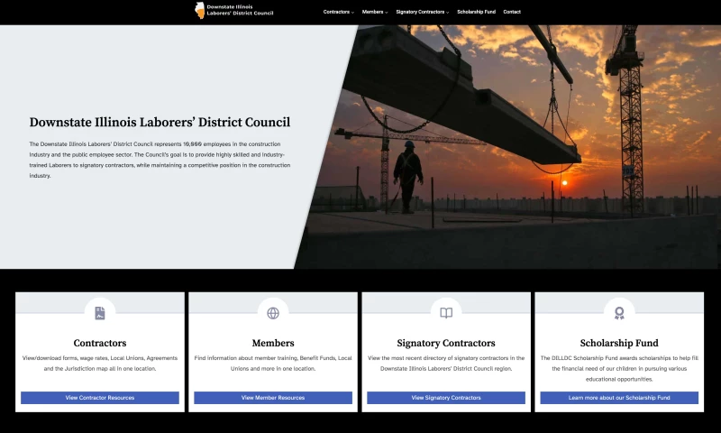721x433 pixels.
Task: Click the Signatory Contractors card heading
Action: point(446,343)
